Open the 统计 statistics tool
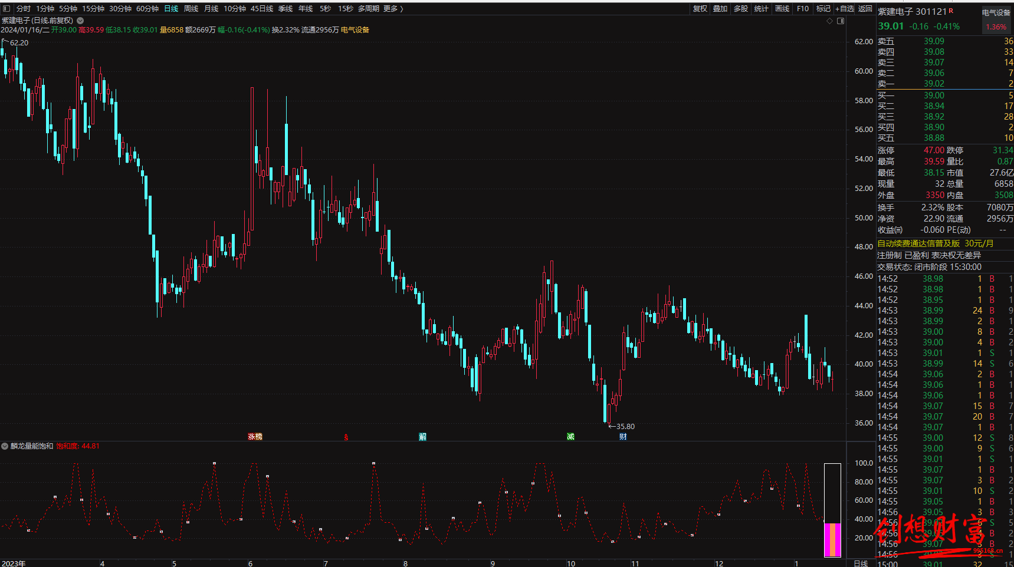Image resolution: width=1014 pixels, height=567 pixels. point(762,9)
